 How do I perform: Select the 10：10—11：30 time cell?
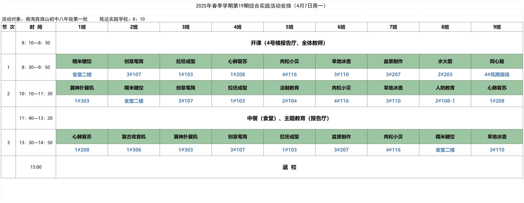pos(36,94)
